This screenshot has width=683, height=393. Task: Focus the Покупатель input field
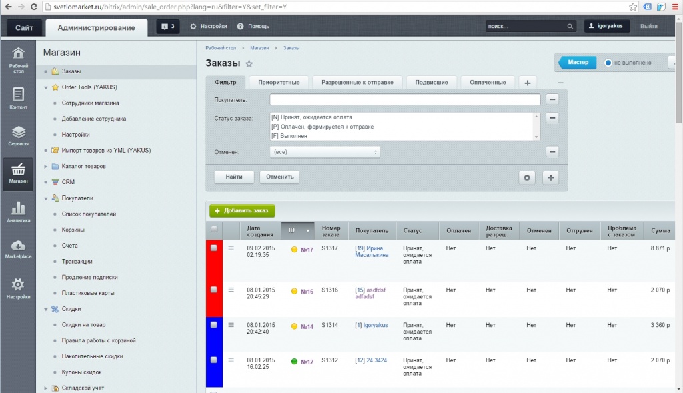405,99
